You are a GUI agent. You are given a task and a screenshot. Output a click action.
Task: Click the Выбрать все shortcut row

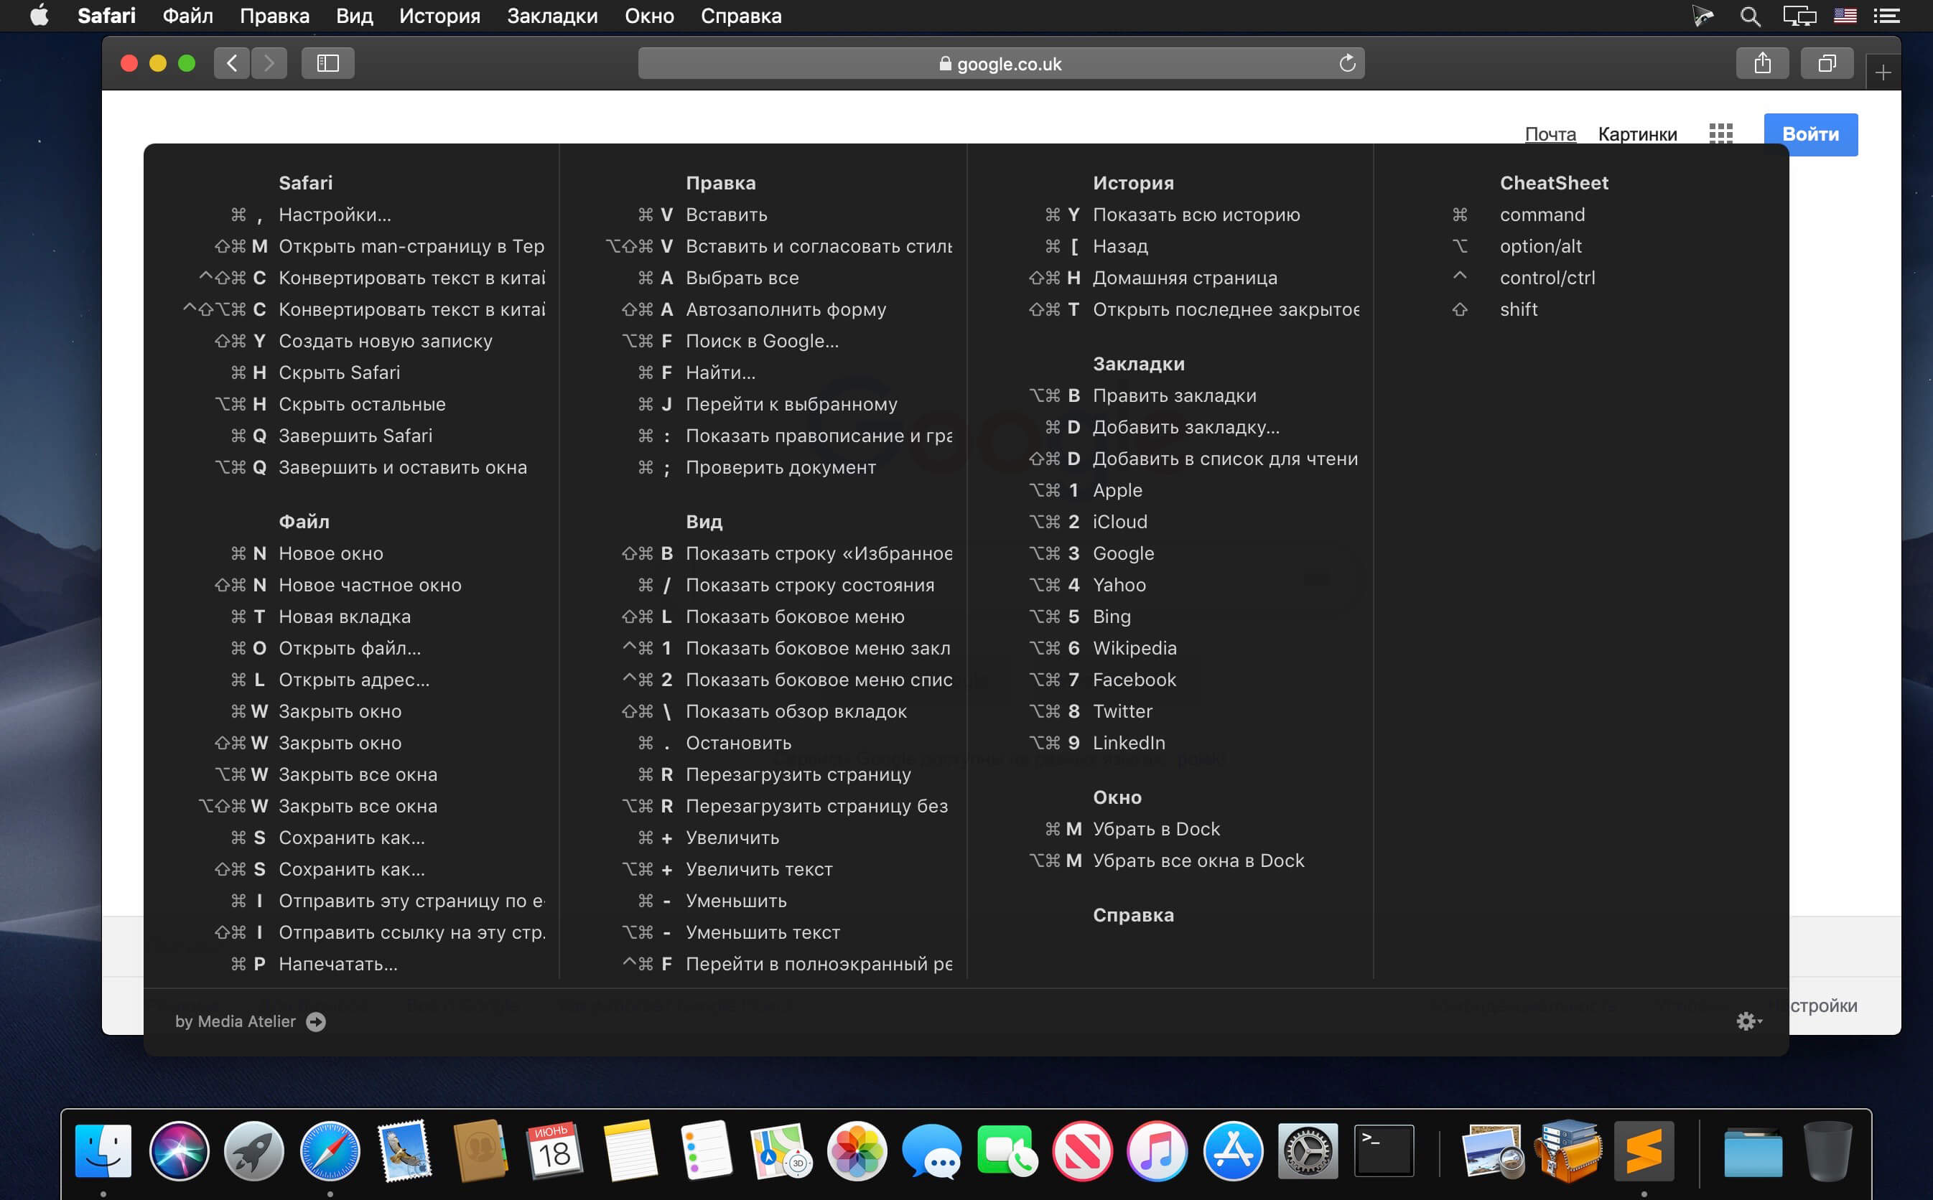[719, 278]
